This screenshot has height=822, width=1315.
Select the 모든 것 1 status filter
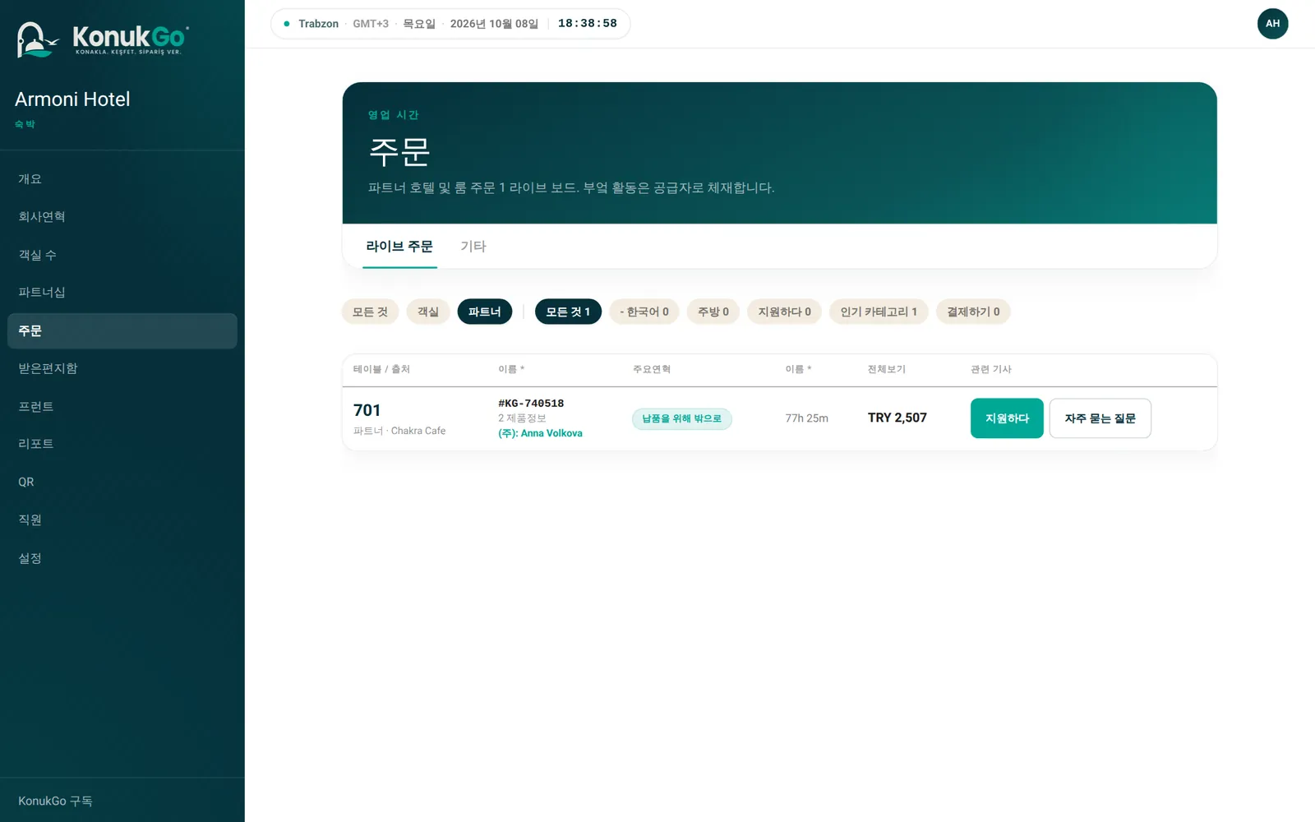coord(568,312)
